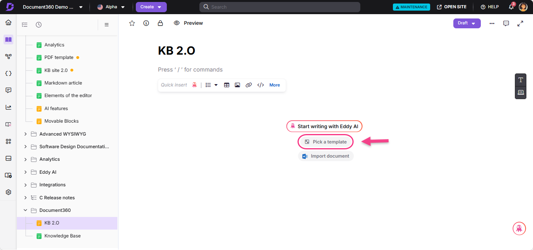Toggle fullscreen editor view
The image size is (533, 250).
[520, 23]
